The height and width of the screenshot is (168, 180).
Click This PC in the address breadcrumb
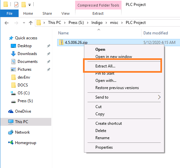click(55, 23)
